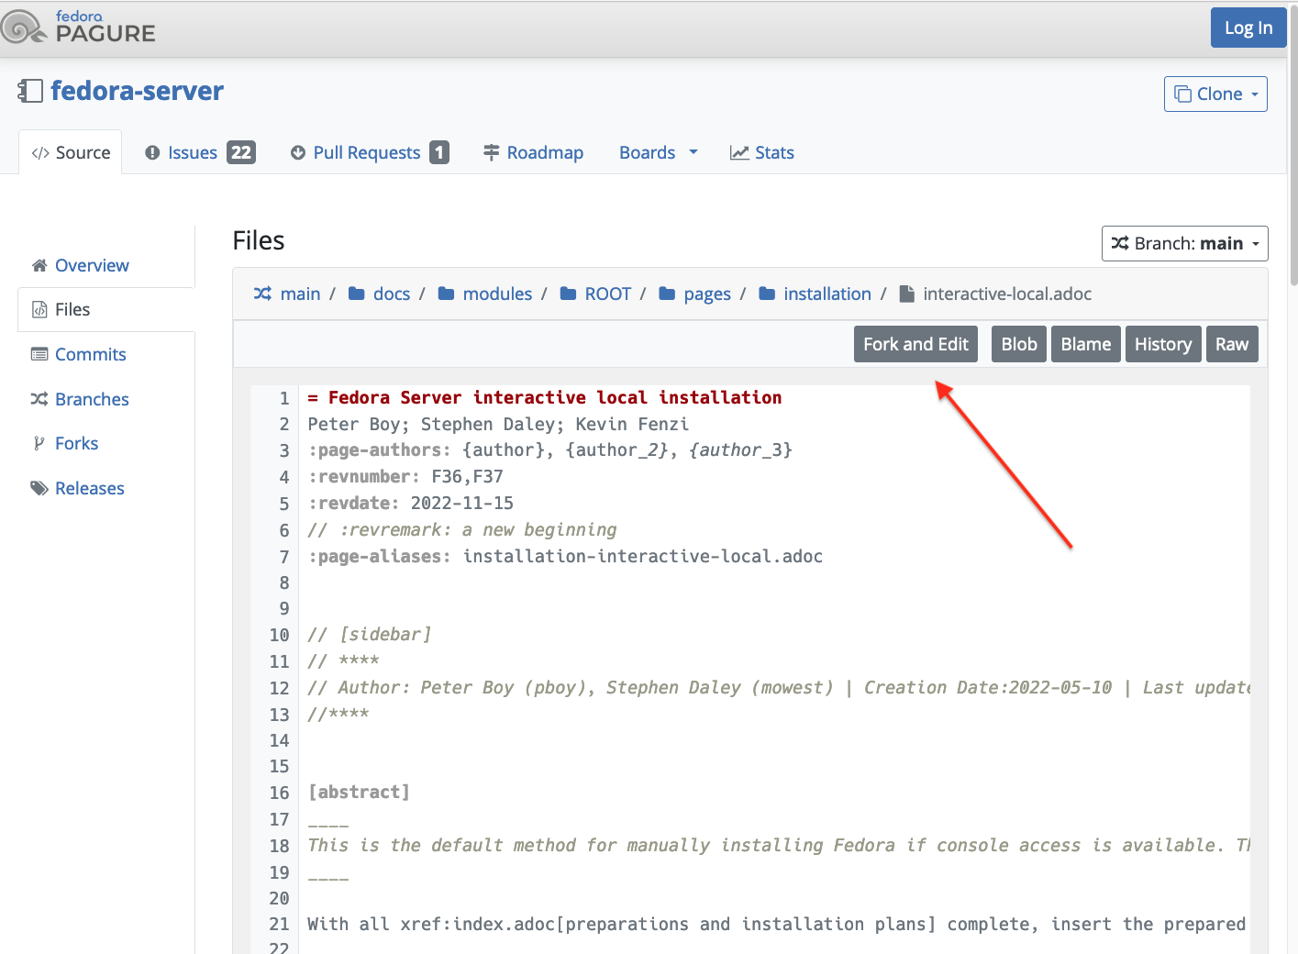
Task: Click line number 1 in the code
Action: tap(284, 398)
